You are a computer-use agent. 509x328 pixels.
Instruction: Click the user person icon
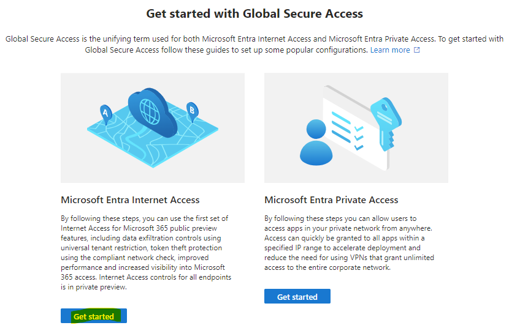click(x=316, y=143)
